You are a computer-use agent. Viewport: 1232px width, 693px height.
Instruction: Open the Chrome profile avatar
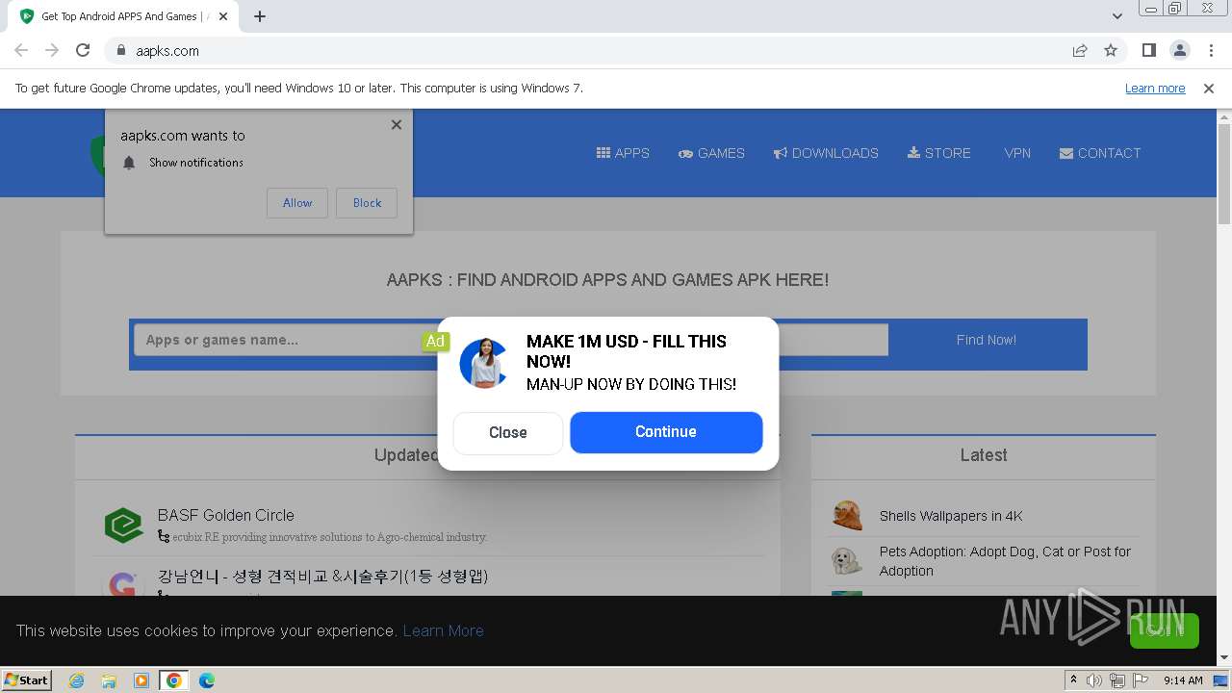click(x=1179, y=51)
